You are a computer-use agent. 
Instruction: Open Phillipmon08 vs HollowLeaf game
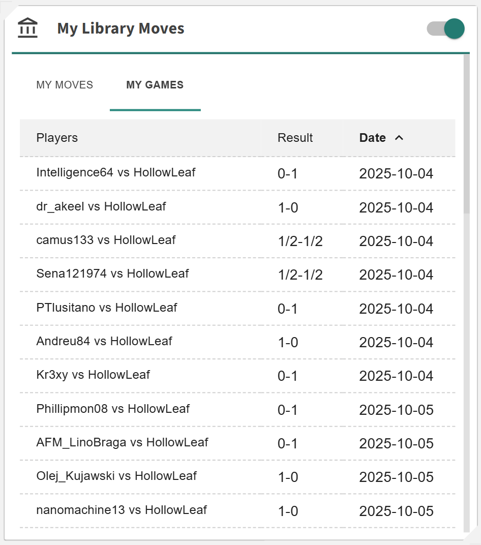pos(113,409)
